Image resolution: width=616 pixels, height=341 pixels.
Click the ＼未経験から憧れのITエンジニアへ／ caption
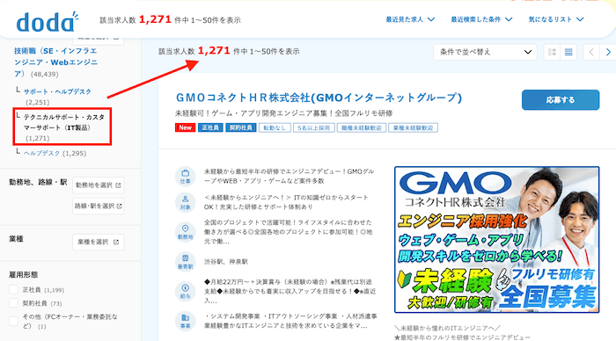click(x=448, y=328)
